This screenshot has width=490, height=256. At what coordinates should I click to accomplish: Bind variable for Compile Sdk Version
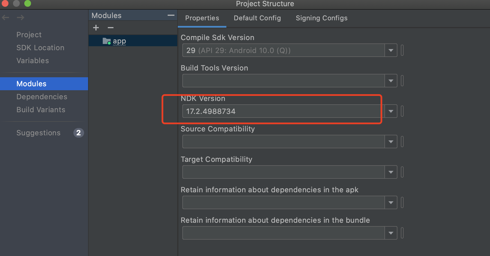click(402, 50)
